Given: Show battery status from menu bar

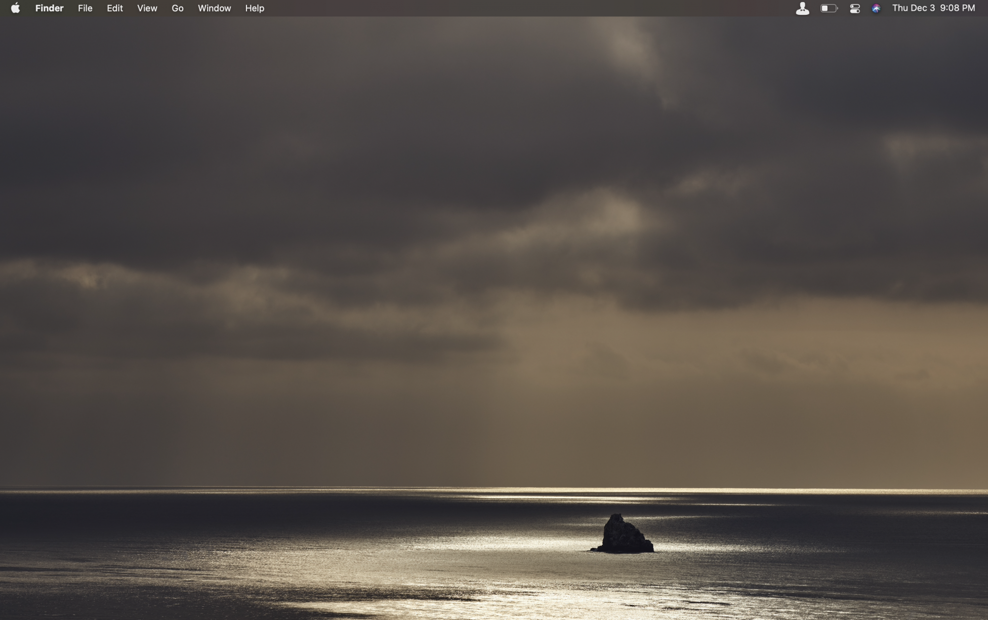Looking at the screenshot, I should tap(828, 8).
